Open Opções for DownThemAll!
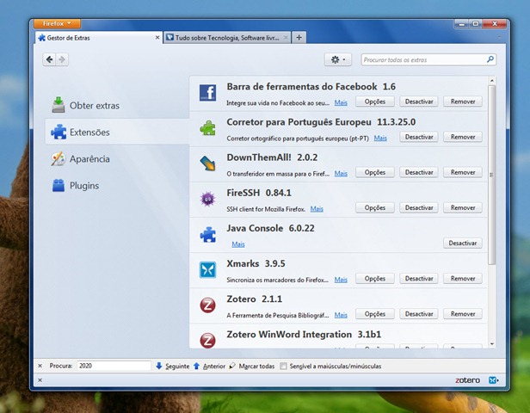The height and width of the screenshot is (413, 530). point(375,172)
